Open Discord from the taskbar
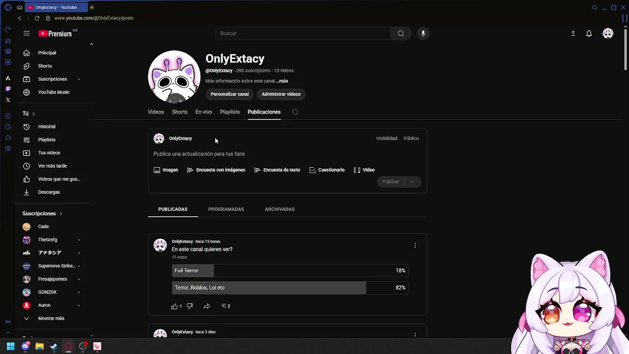 point(25,347)
